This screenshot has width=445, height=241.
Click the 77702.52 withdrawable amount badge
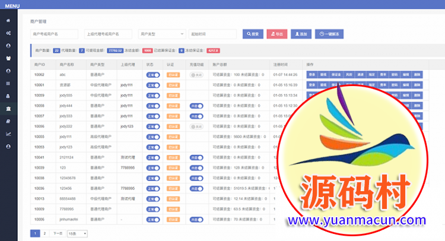pos(115,50)
